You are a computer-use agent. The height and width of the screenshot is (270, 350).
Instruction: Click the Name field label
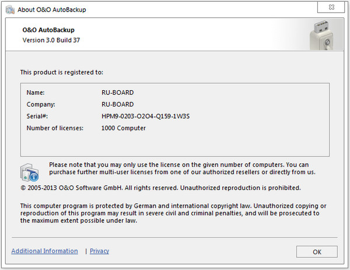click(x=36, y=93)
